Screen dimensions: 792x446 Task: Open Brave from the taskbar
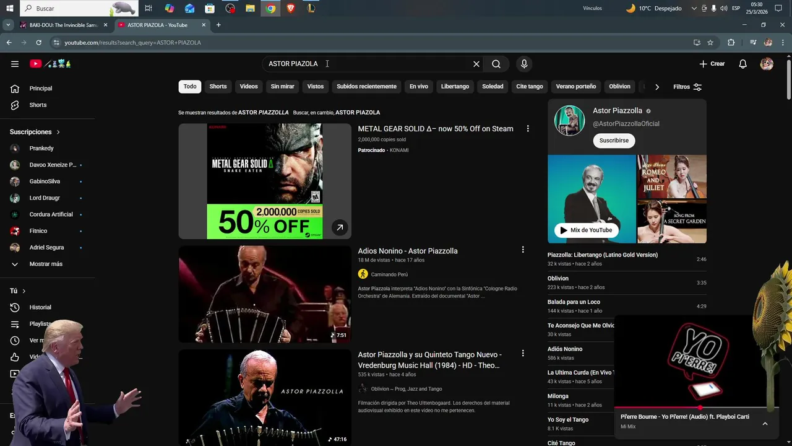(291, 9)
